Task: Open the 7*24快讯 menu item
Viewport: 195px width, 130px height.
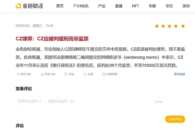Action: pos(81,6)
